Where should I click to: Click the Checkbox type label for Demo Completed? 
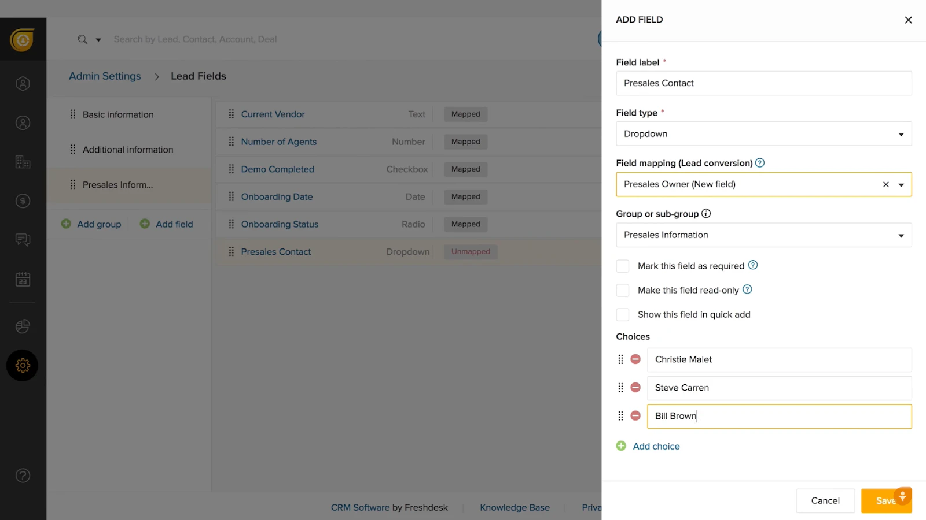pos(407,169)
